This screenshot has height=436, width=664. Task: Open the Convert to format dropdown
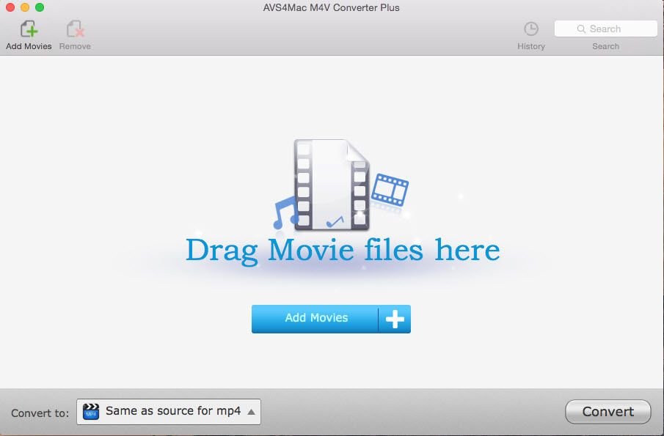[169, 412]
